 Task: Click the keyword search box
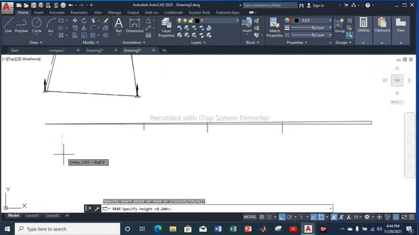(270, 5)
